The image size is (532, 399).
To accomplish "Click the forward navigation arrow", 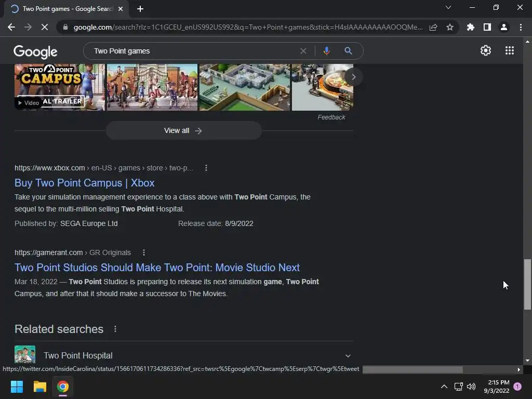I will [28, 27].
